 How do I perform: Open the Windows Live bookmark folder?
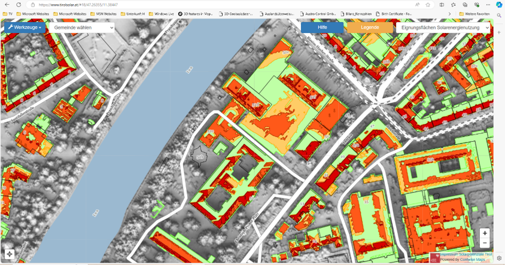(162, 14)
